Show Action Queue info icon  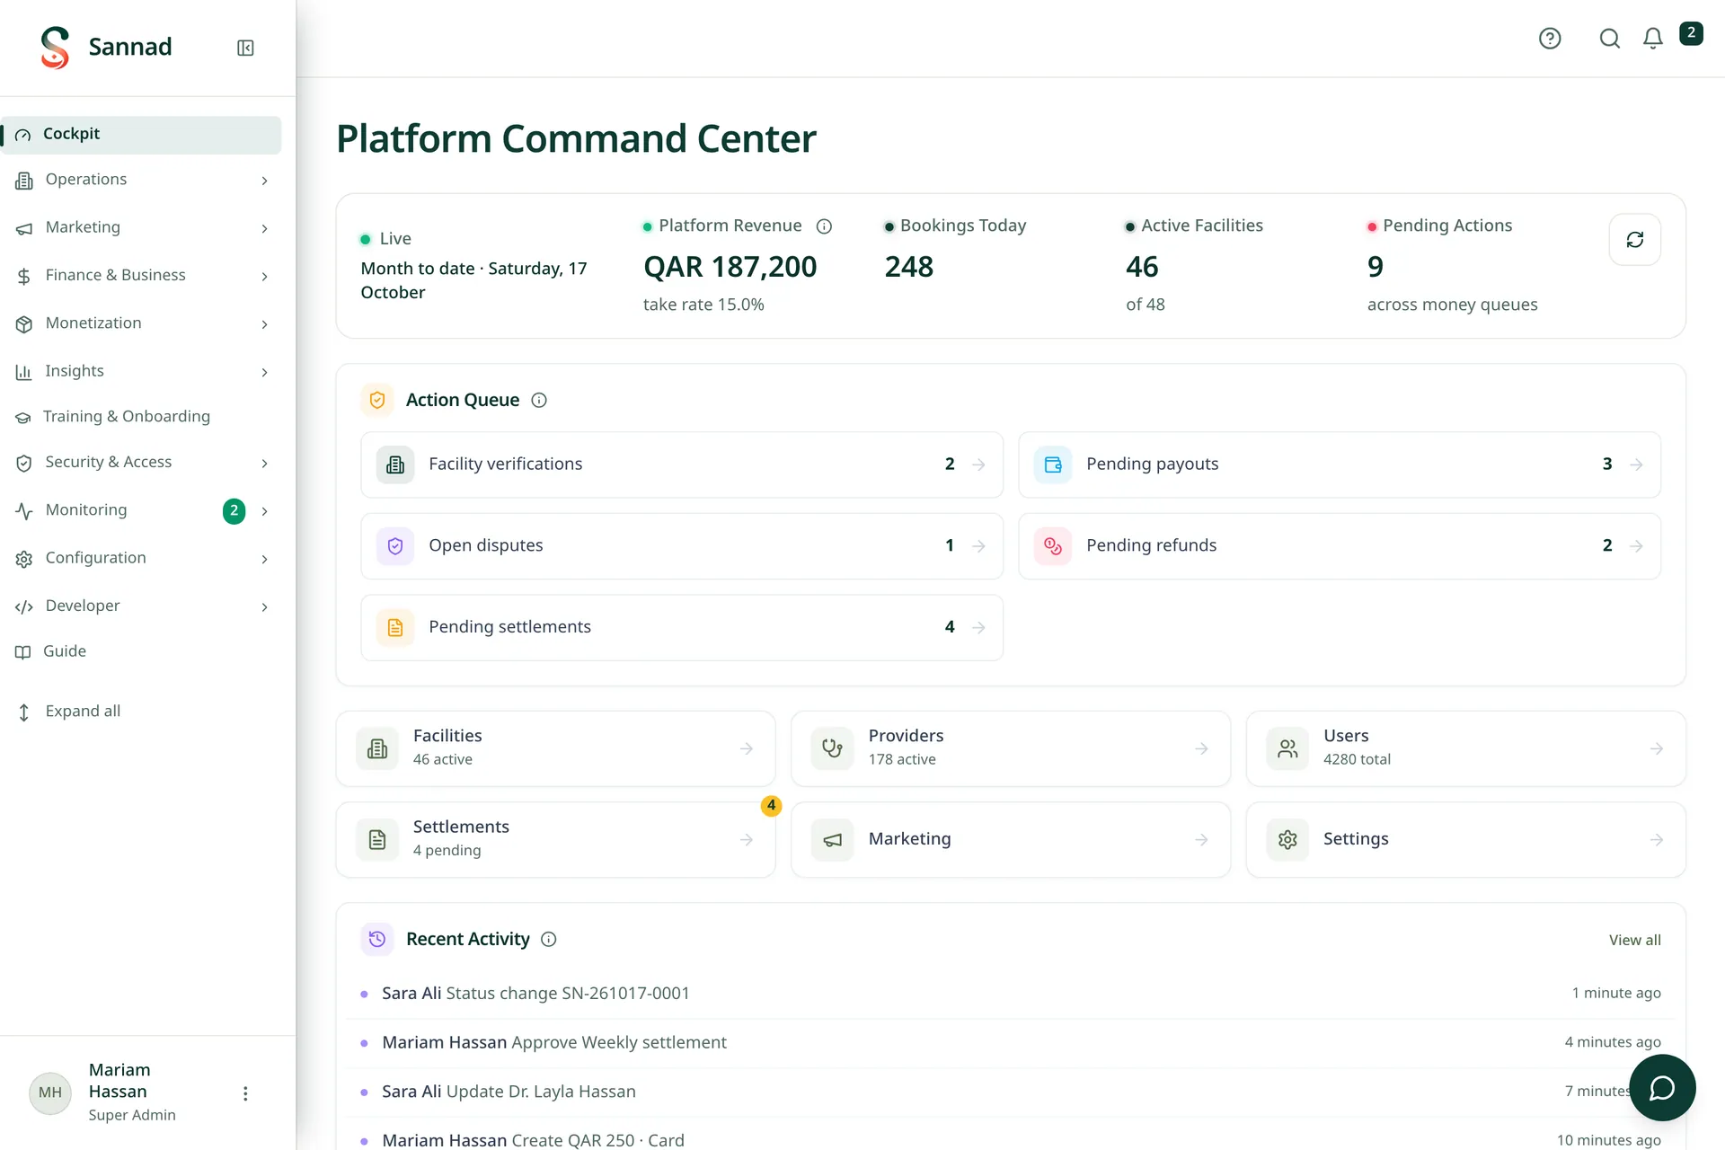point(539,401)
